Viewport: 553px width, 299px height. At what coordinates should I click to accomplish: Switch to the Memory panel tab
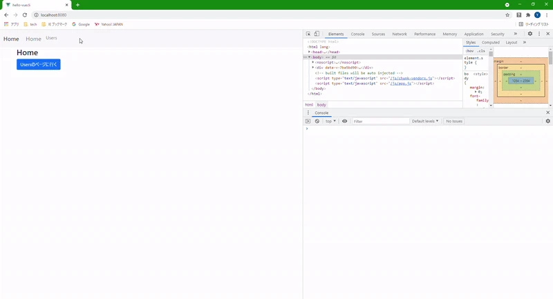[x=450, y=34]
